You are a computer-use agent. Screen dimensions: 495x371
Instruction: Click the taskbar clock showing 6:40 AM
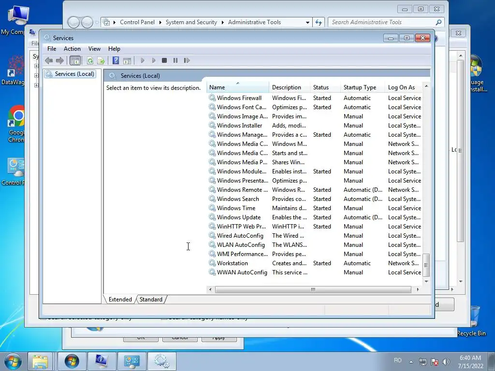470,362
